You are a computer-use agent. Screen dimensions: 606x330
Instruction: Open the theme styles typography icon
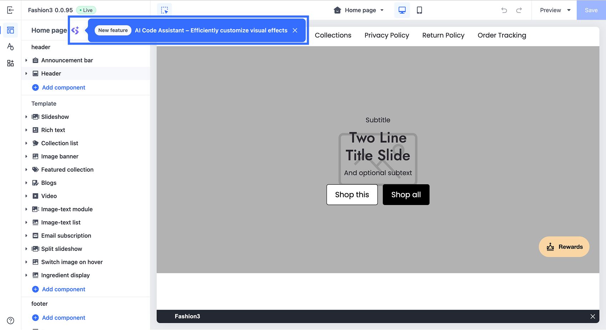coord(10,47)
